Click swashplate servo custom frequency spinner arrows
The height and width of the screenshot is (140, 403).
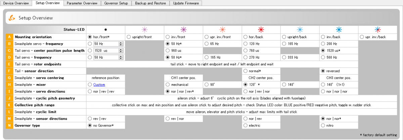(120, 44)
